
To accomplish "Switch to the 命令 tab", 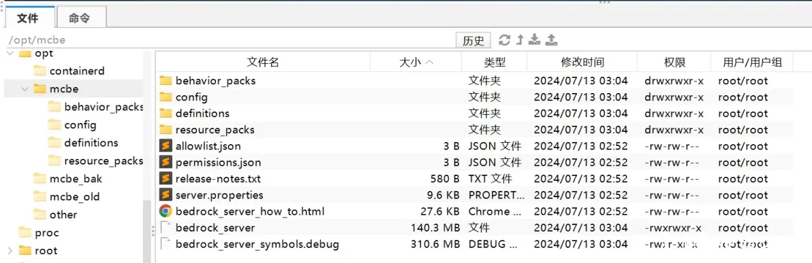I will (x=79, y=18).
